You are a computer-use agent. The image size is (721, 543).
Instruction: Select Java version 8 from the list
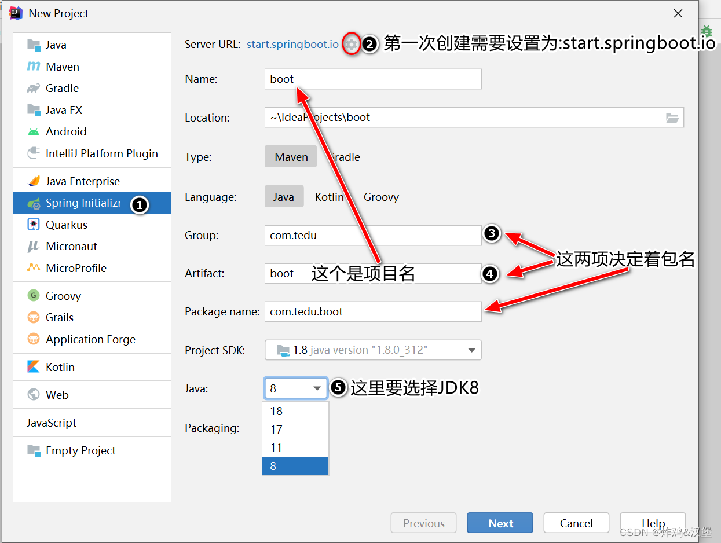295,465
